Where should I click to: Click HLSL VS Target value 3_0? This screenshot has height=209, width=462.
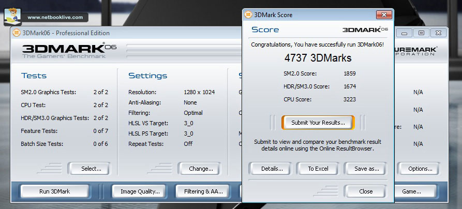click(x=188, y=123)
